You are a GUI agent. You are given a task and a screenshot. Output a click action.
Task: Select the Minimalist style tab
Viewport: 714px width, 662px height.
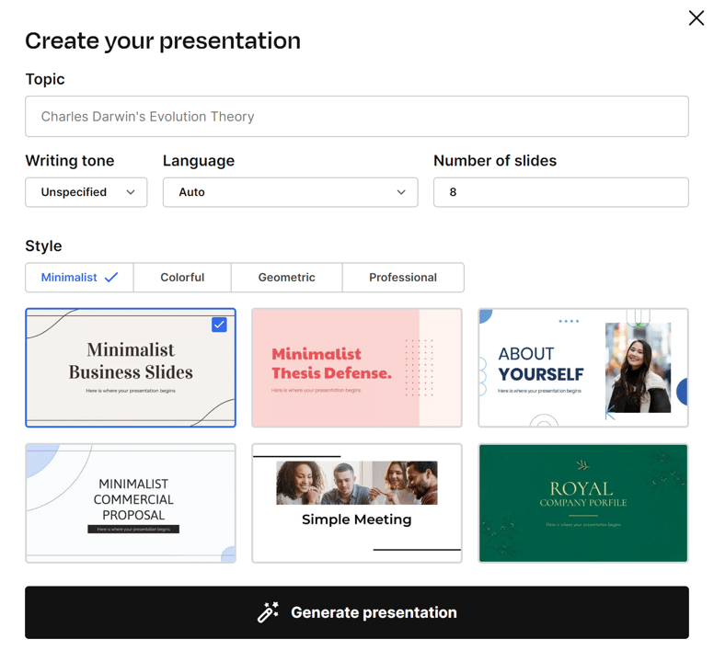pos(79,277)
